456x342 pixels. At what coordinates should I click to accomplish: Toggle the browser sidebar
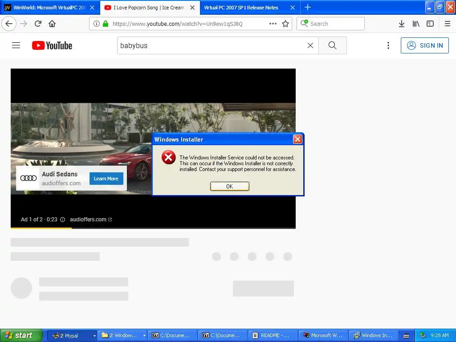tap(430, 24)
